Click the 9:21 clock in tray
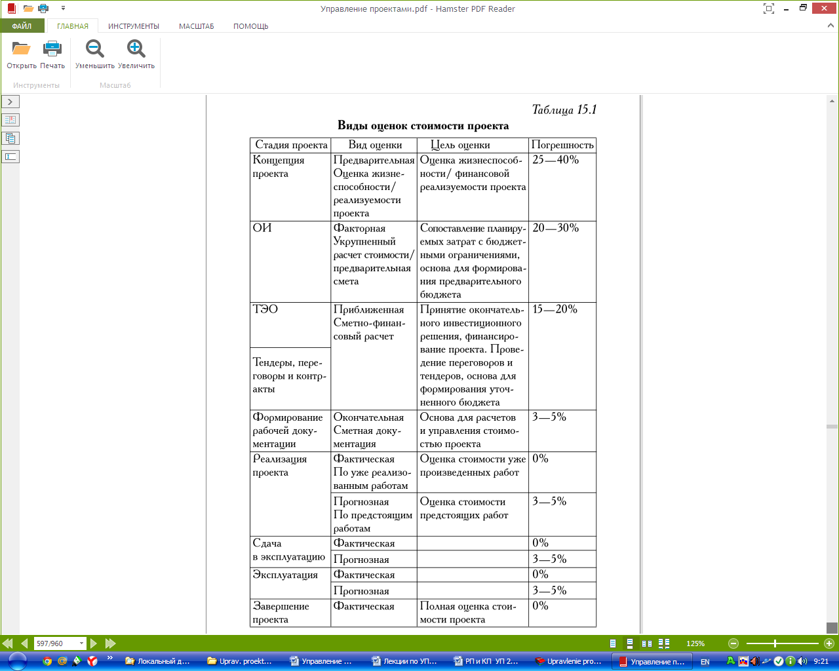839x671 pixels. [x=821, y=662]
